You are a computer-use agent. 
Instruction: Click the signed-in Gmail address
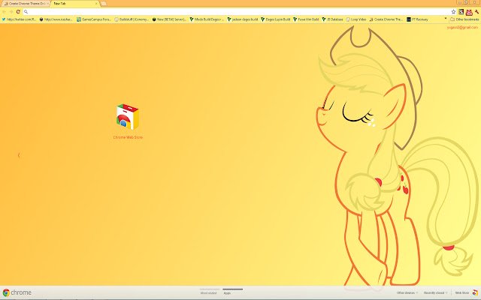click(462, 27)
